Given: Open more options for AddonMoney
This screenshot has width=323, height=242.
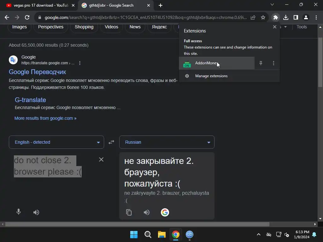Looking at the screenshot, I should (273, 63).
